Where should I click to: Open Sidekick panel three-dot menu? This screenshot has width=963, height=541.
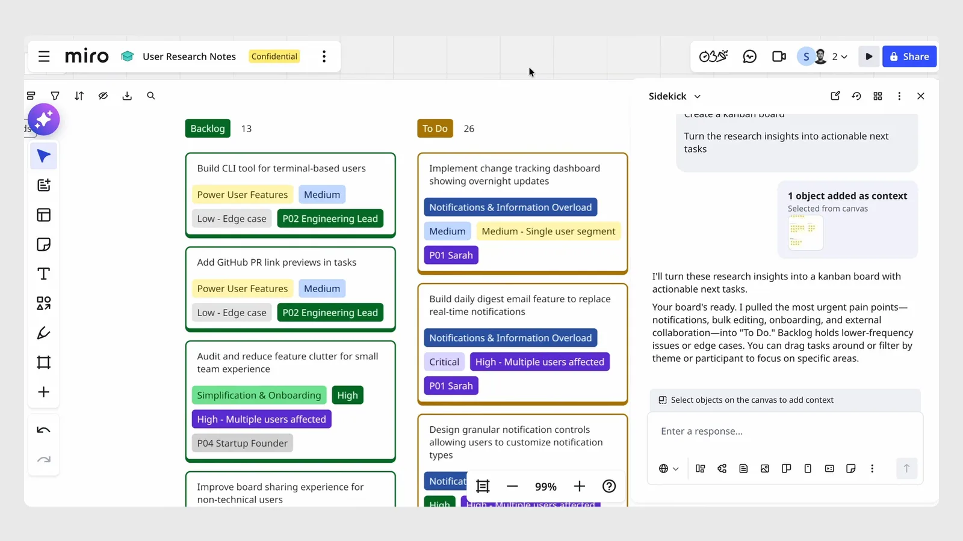click(x=899, y=96)
